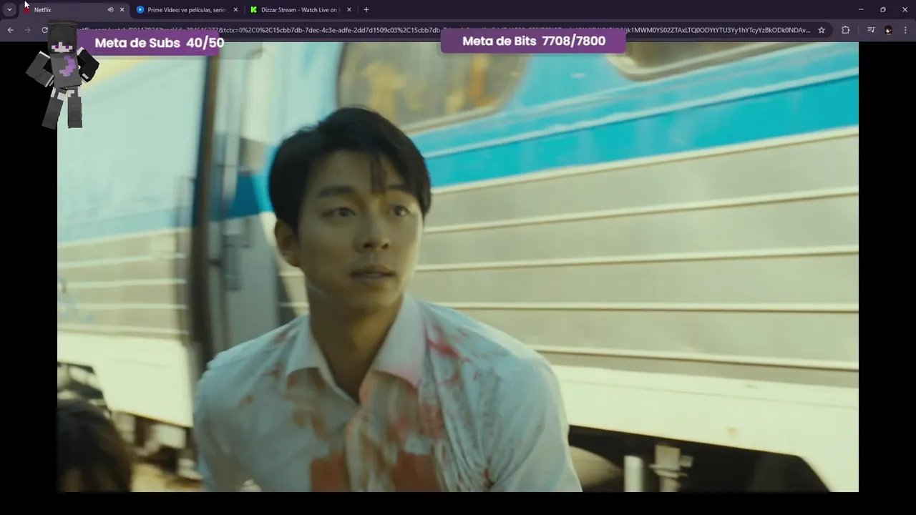
Task: Go forward to the next page
Action: [x=28, y=30]
